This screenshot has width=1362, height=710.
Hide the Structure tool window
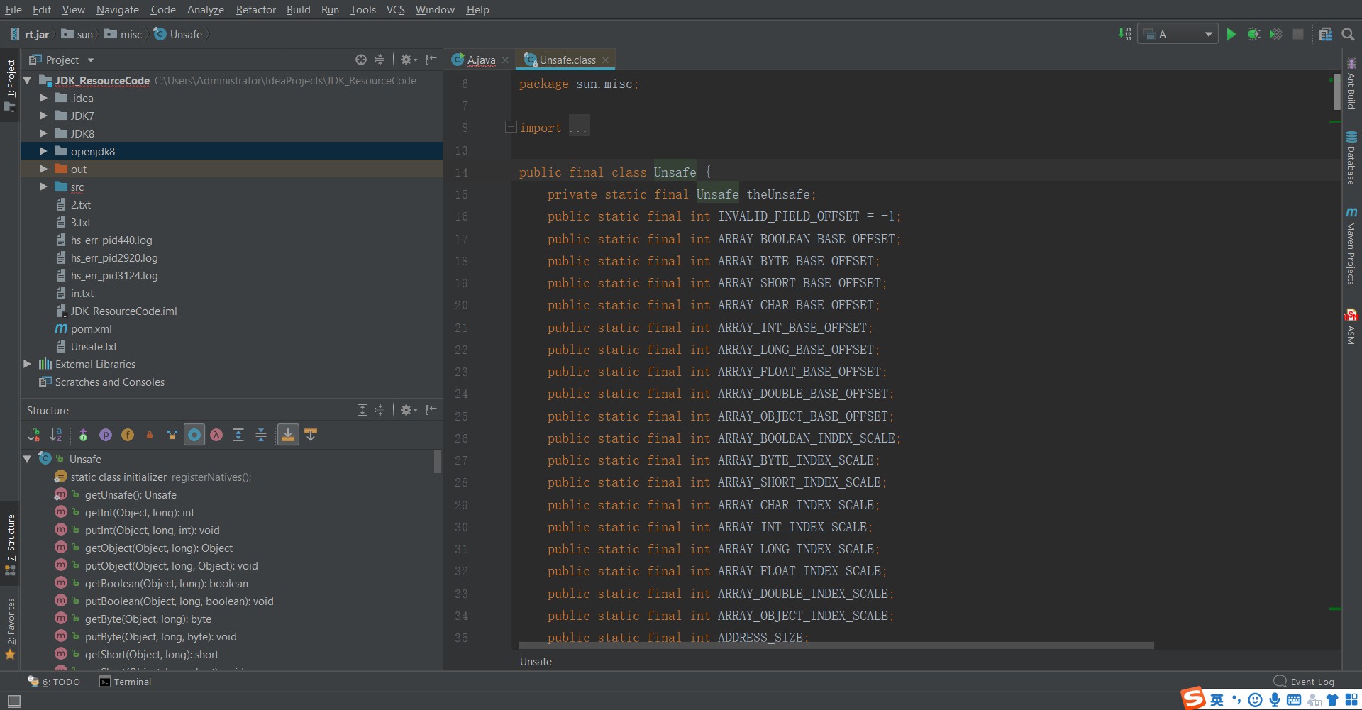[431, 410]
